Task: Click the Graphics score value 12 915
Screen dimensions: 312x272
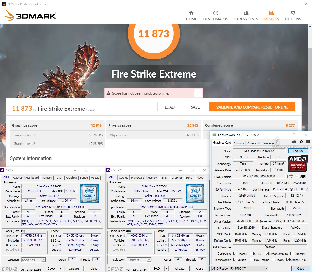Action: (x=96, y=125)
